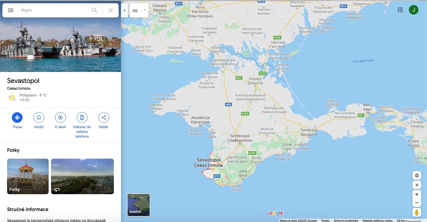Open the keyboard input tool
The height and width of the screenshot is (222, 427).
(x=135, y=10)
